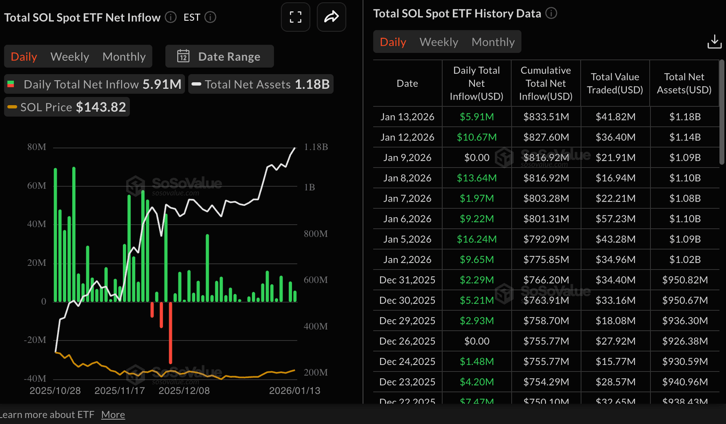Switch chart to Weekly view
726x424 pixels.
[69, 57]
